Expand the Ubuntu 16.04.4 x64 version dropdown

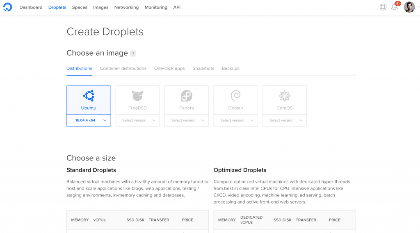pyautogui.click(x=89, y=120)
